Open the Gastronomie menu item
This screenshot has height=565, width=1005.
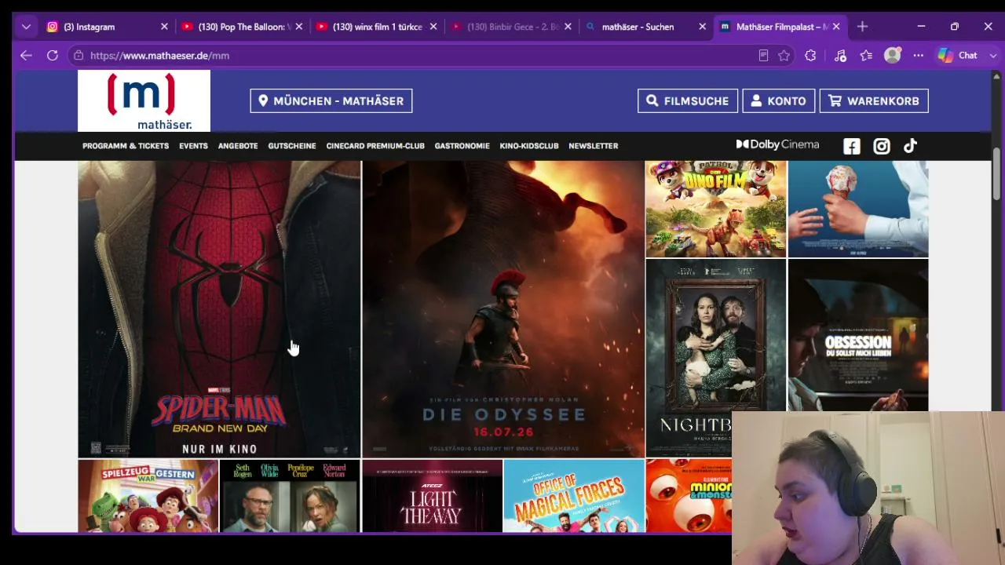click(x=462, y=146)
